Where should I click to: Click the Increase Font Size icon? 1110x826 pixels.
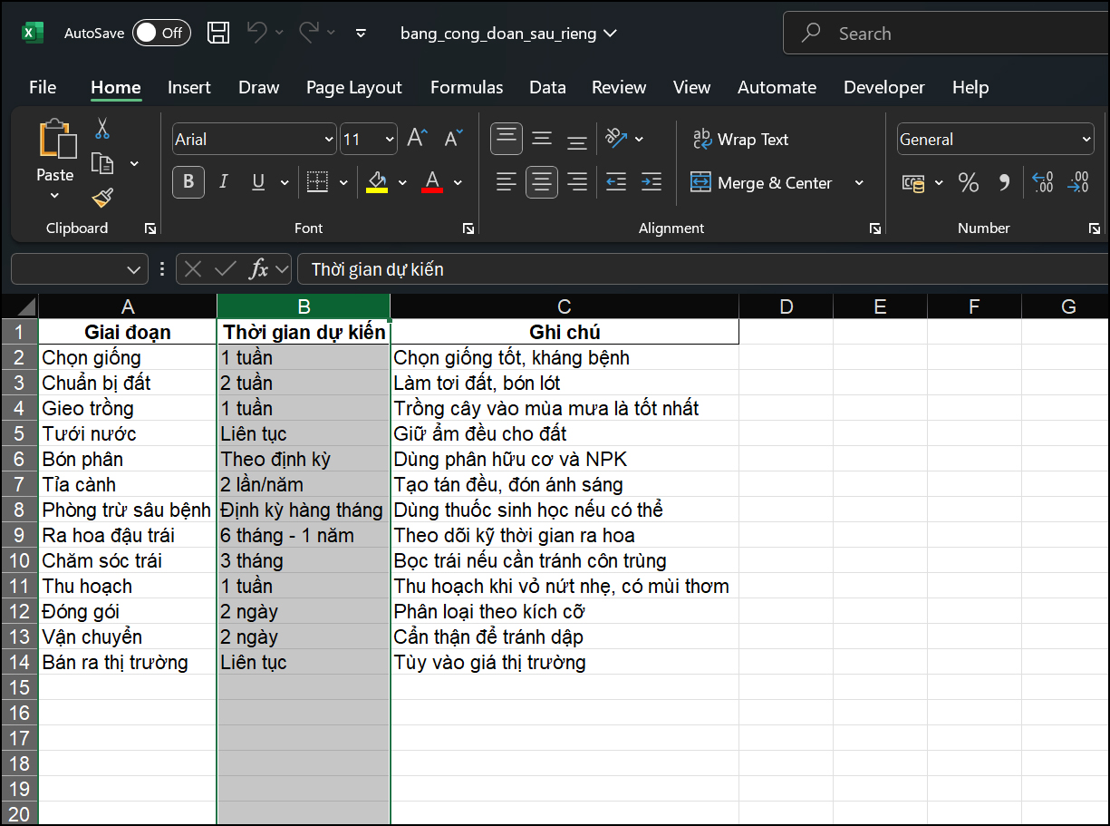click(x=417, y=139)
